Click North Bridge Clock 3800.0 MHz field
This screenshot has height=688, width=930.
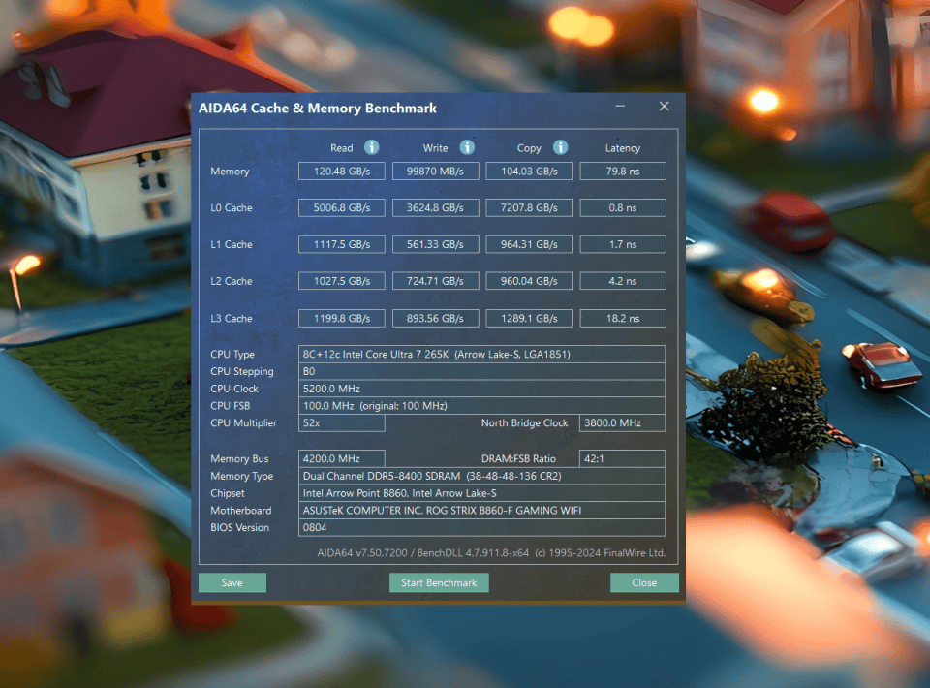click(622, 422)
